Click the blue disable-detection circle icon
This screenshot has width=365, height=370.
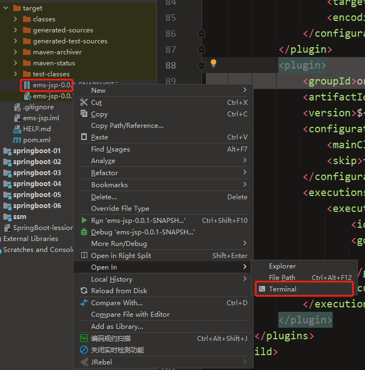click(84, 350)
